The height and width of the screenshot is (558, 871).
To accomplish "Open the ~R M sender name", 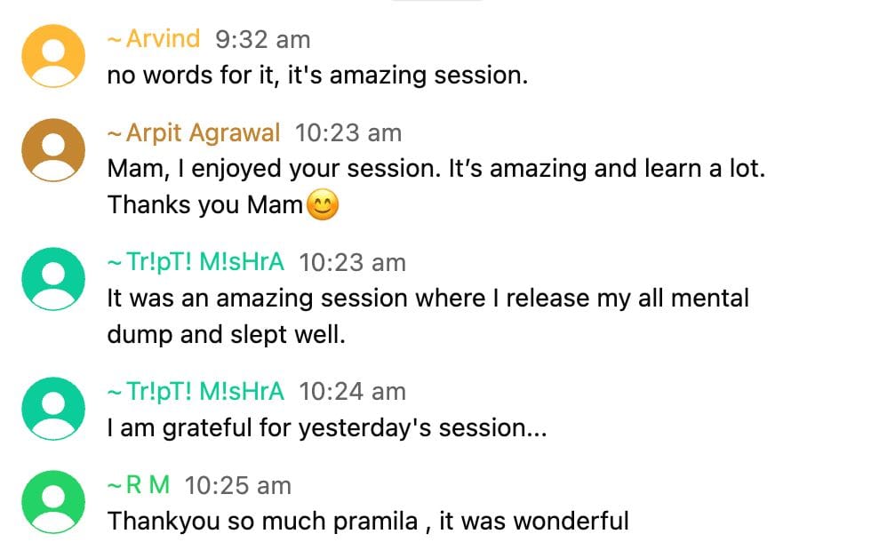I will (139, 485).
